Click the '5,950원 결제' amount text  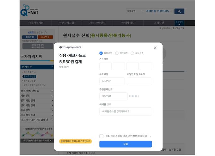click(x=71, y=62)
